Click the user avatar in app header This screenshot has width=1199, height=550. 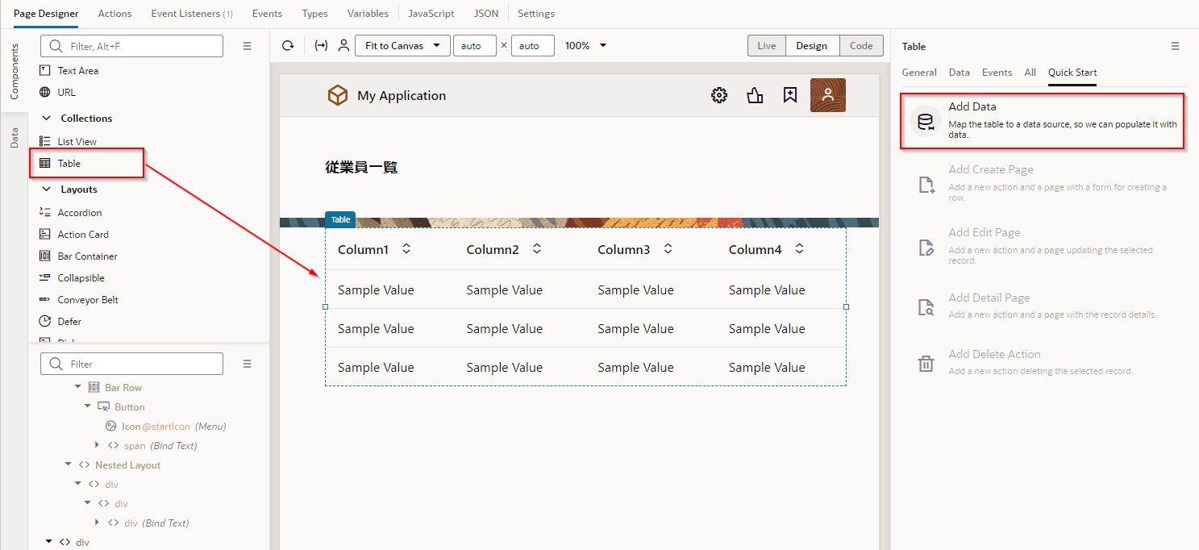[x=827, y=95]
